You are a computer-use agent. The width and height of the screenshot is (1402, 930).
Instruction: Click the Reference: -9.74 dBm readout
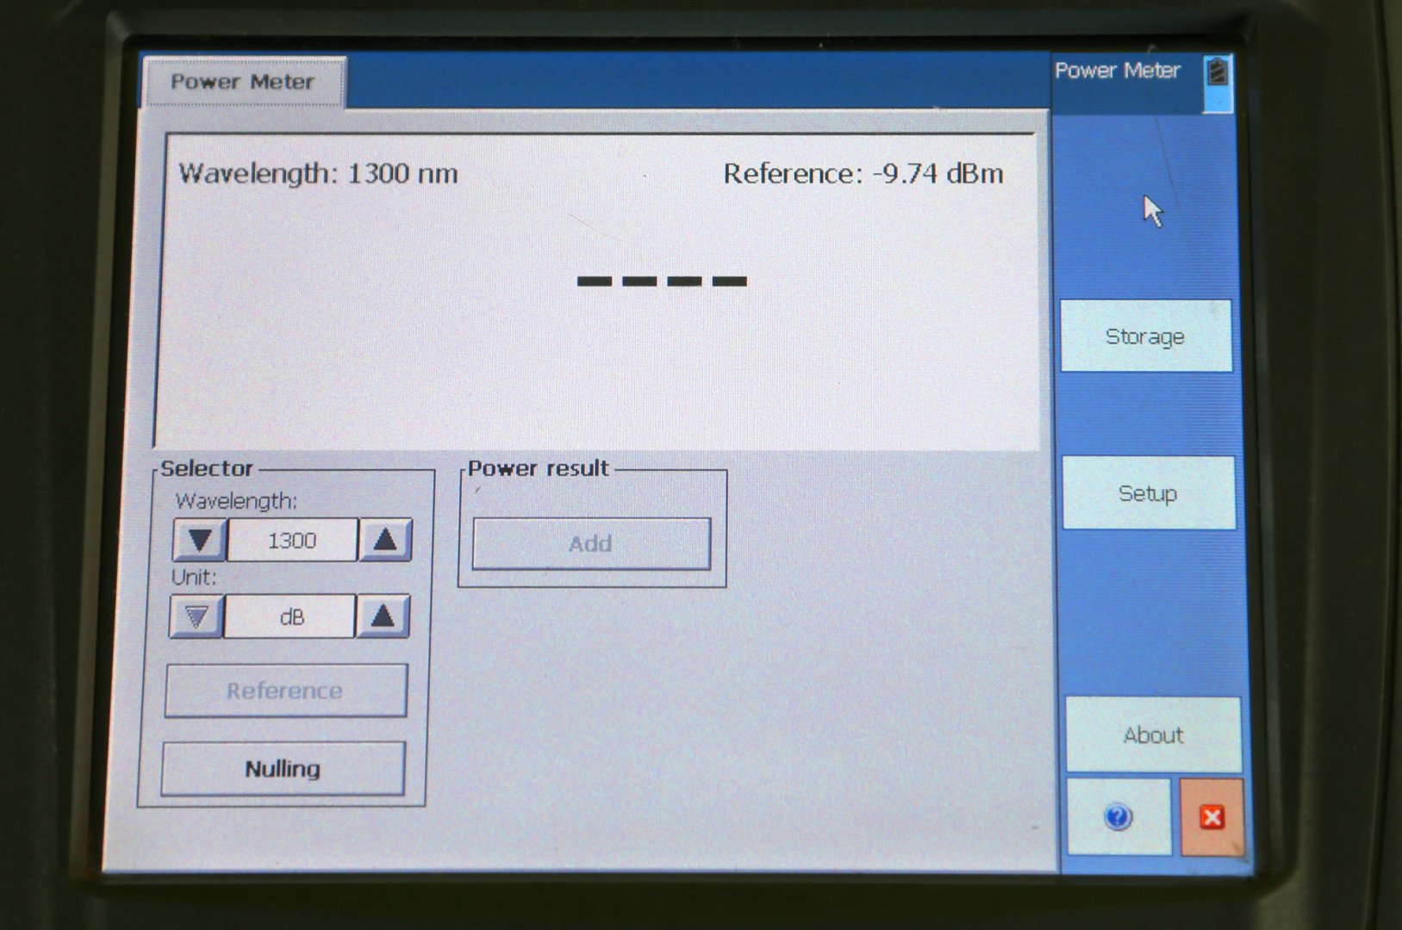(863, 174)
